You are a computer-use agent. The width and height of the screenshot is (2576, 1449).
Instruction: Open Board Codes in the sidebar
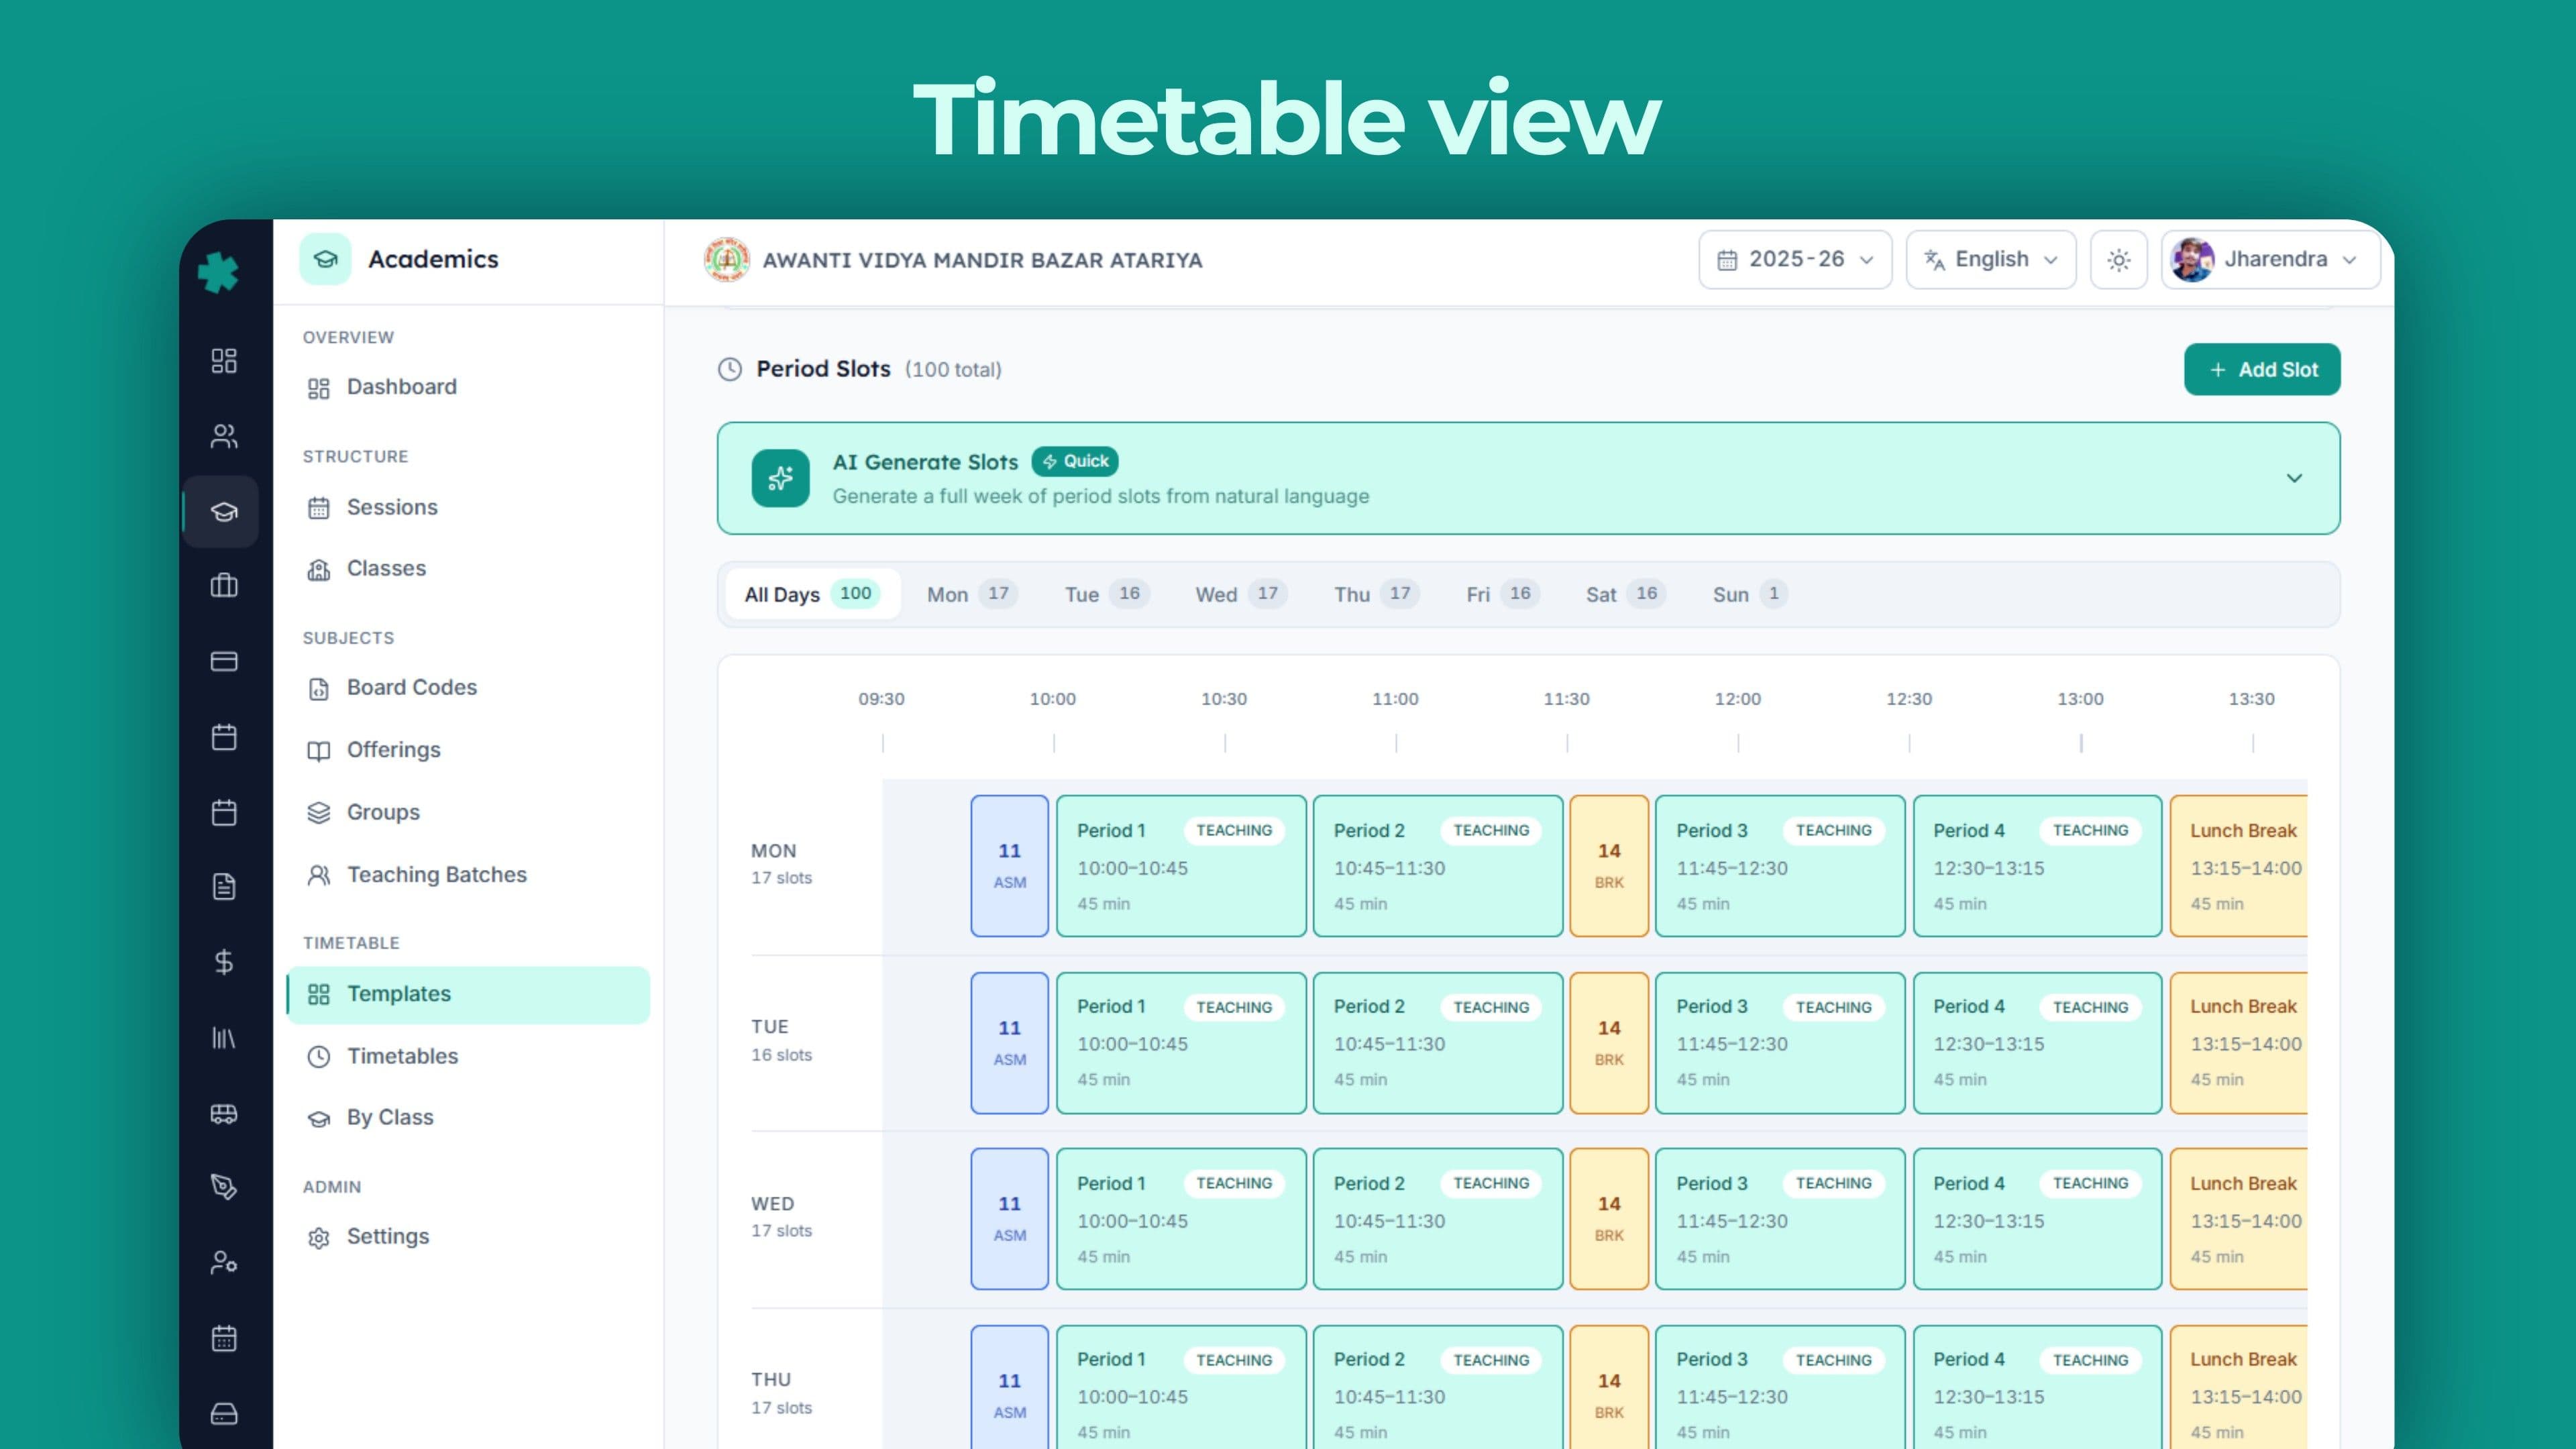click(468, 687)
